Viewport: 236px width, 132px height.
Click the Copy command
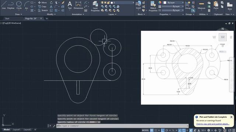click(42, 7)
